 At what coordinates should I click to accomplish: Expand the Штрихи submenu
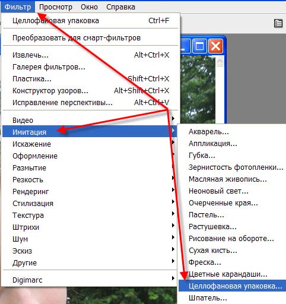coord(90,227)
